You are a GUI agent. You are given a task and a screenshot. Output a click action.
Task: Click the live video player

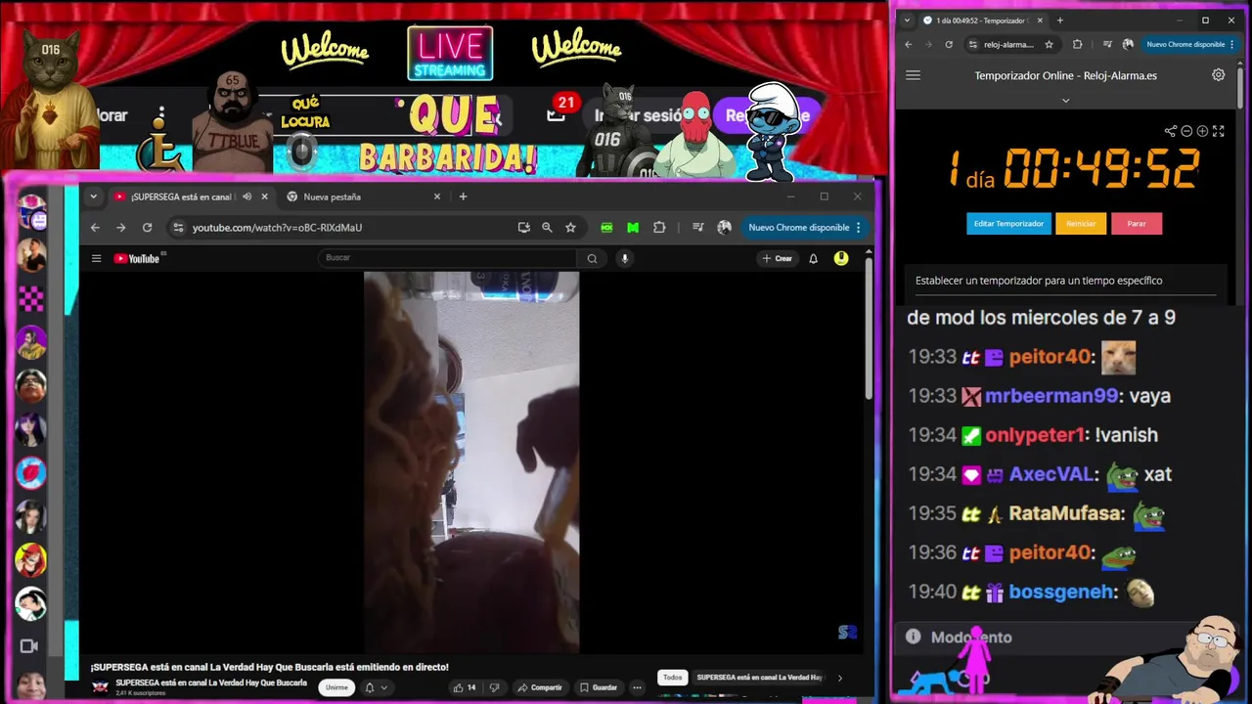471,462
